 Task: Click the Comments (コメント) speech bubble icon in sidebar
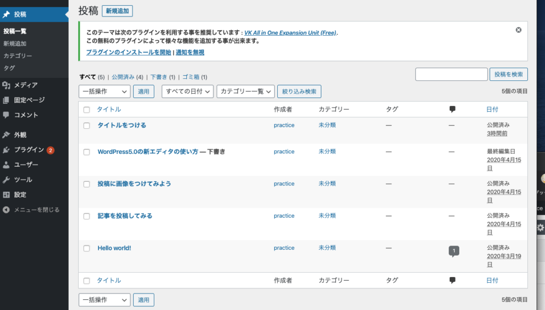pyautogui.click(x=6, y=115)
